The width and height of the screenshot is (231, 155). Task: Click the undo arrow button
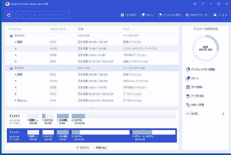(20, 15)
